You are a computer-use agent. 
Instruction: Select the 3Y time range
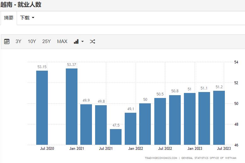point(19,41)
